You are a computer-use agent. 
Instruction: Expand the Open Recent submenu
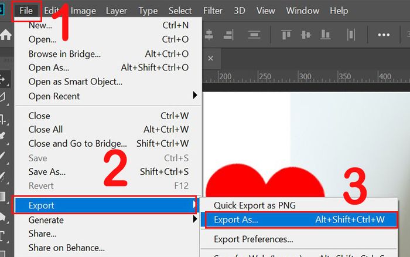[108, 96]
